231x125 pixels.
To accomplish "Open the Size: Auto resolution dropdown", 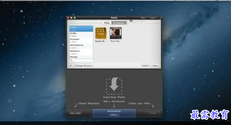I will click(75, 113).
